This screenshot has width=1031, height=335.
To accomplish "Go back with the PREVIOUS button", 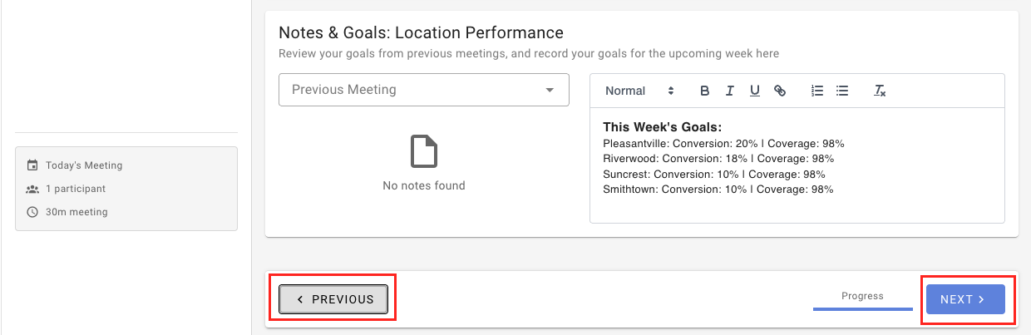I will (x=333, y=299).
